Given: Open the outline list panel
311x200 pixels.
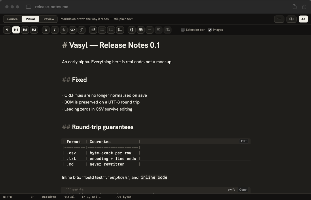Looking at the screenshot, I should 279,19.
